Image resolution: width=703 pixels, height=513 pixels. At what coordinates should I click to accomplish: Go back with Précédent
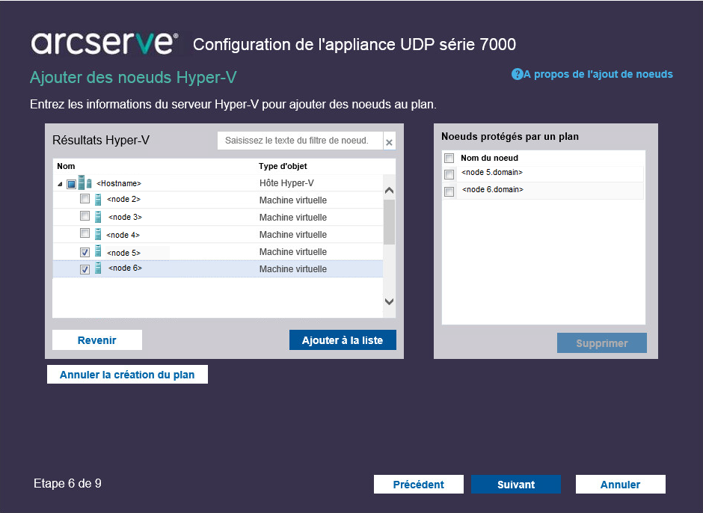click(419, 485)
